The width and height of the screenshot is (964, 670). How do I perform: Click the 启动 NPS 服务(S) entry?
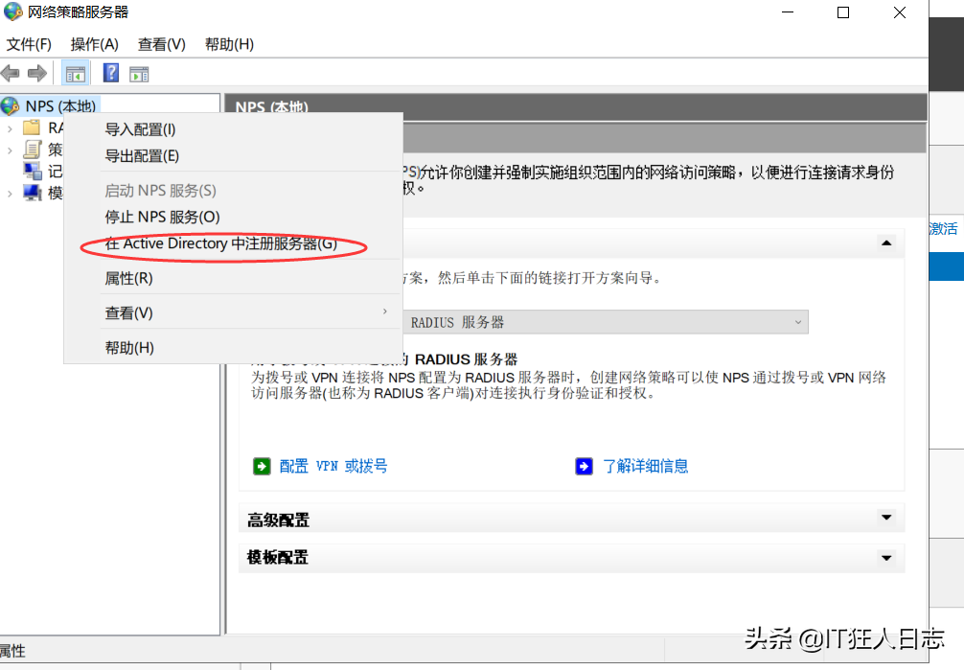click(x=160, y=191)
